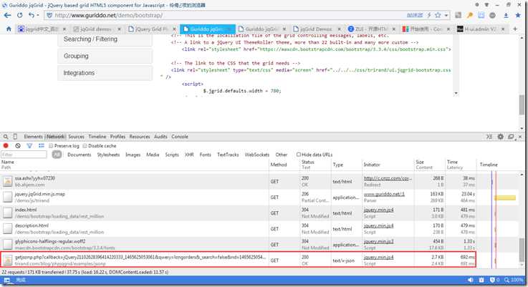The height and width of the screenshot is (287, 528).
Task: Sort requests by the Size column header
Action: [419, 162]
